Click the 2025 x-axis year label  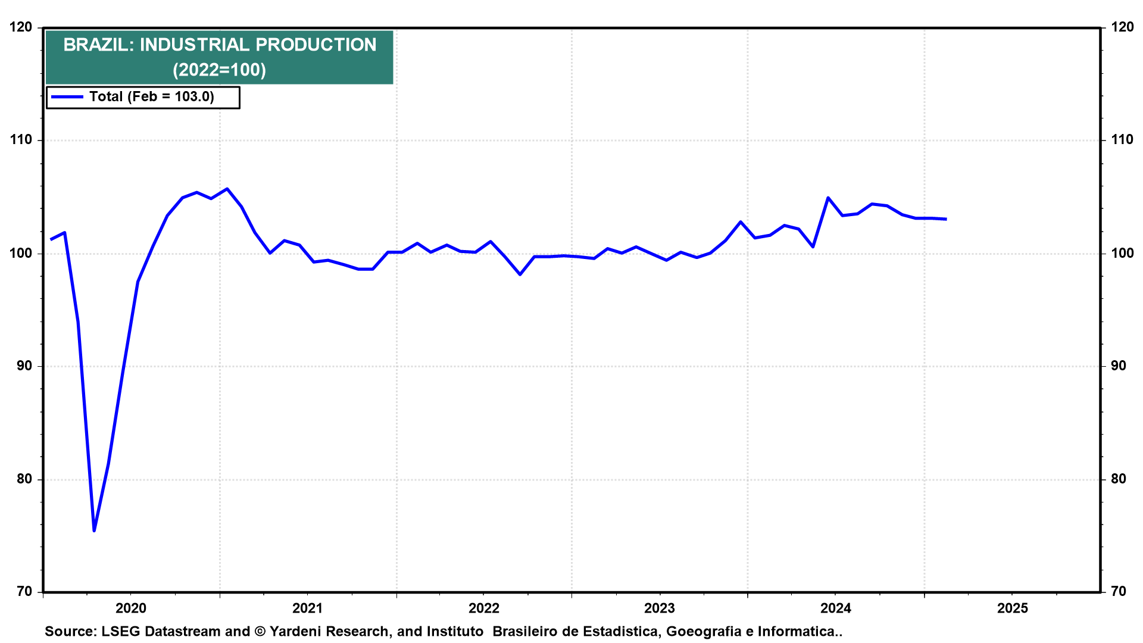[1012, 608]
